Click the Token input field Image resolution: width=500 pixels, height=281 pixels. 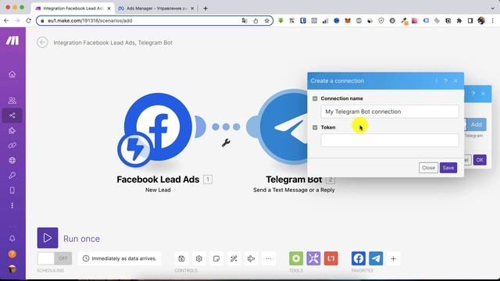point(390,140)
